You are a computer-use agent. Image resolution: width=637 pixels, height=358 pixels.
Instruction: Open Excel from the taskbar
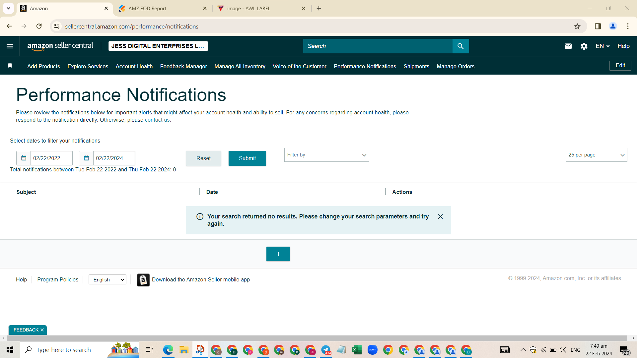tap(357, 350)
